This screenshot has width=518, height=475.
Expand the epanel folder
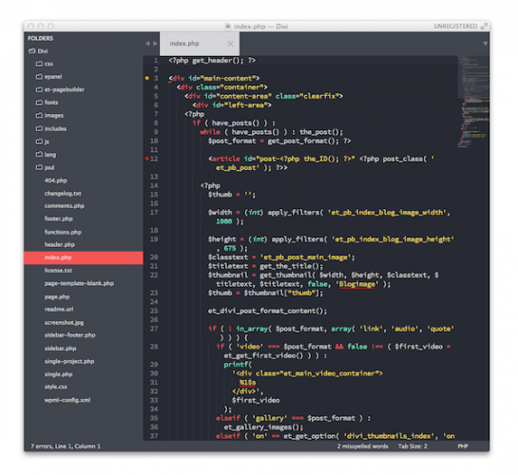[x=48, y=77]
